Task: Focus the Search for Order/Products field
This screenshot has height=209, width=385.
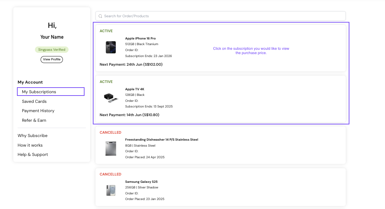Action: tap(221, 16)
